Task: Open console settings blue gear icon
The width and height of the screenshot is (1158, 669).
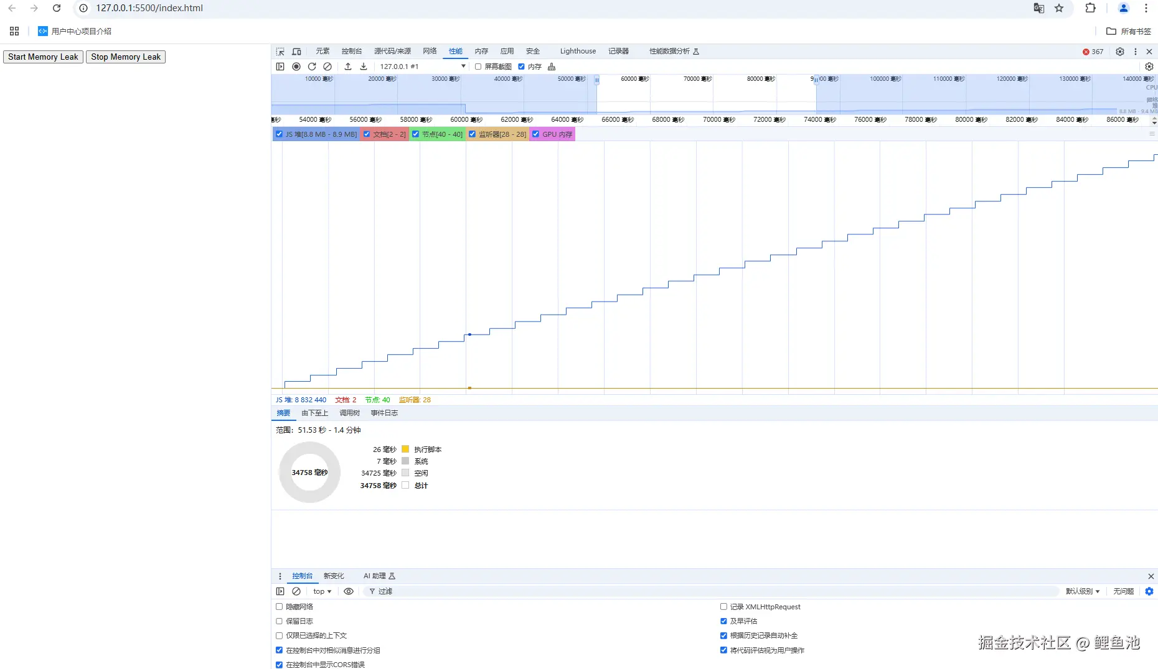Action: [1149, 591]
